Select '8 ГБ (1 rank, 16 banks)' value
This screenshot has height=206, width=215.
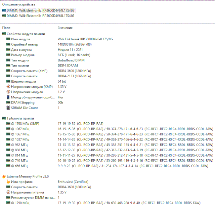pos(74,55)
